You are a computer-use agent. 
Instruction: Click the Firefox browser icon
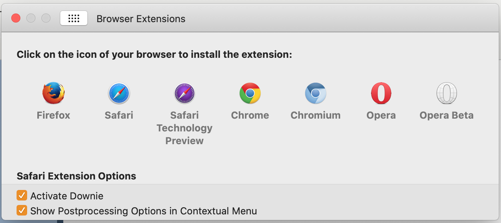53,93
